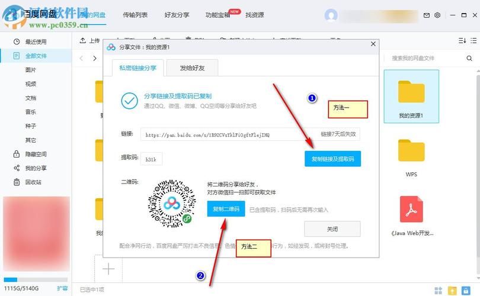
Task: Click the 扩容 expand storage link
Action: pyautogui.click(x=62, y=288)
